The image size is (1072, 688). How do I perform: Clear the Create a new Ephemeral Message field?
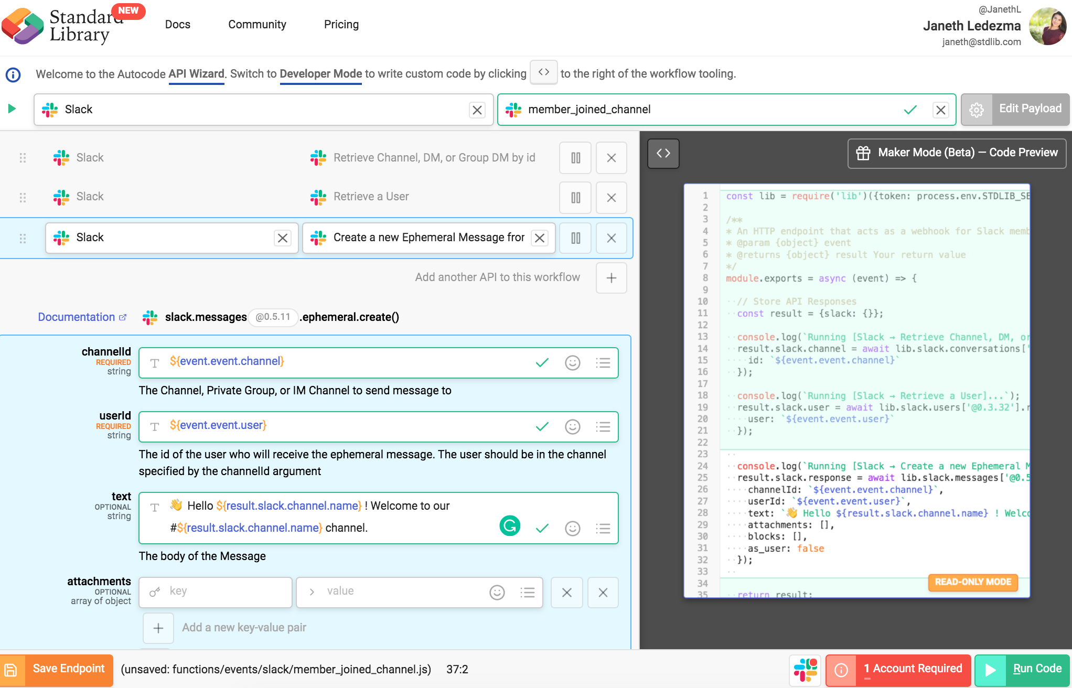point(540,238)
